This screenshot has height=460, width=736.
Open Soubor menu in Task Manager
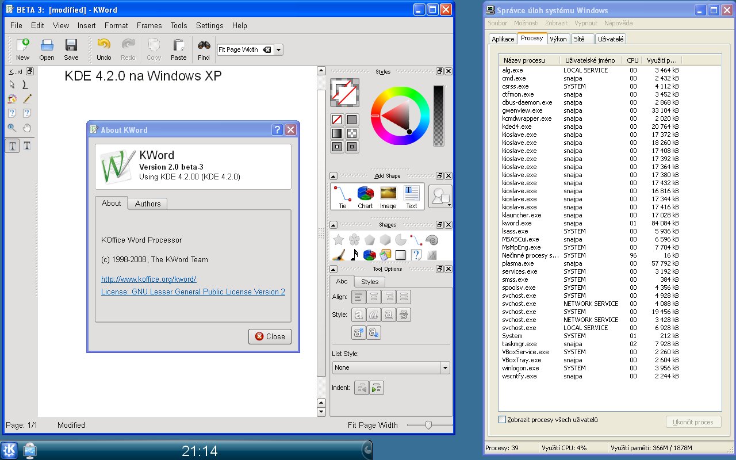[x=497, y=23]
